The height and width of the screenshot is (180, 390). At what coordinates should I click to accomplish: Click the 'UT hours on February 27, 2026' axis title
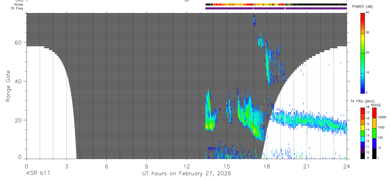pyautogui.click(x=186, y=174)
